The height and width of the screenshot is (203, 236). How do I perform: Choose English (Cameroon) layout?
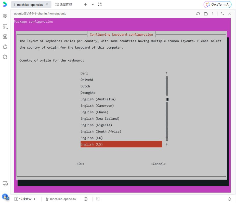click(x=121, y=106)
